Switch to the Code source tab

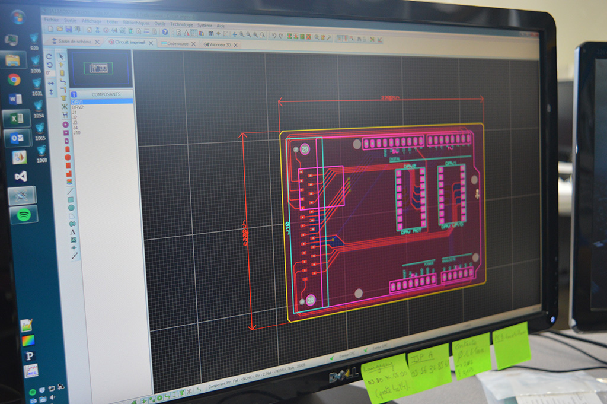pos(178,44)
